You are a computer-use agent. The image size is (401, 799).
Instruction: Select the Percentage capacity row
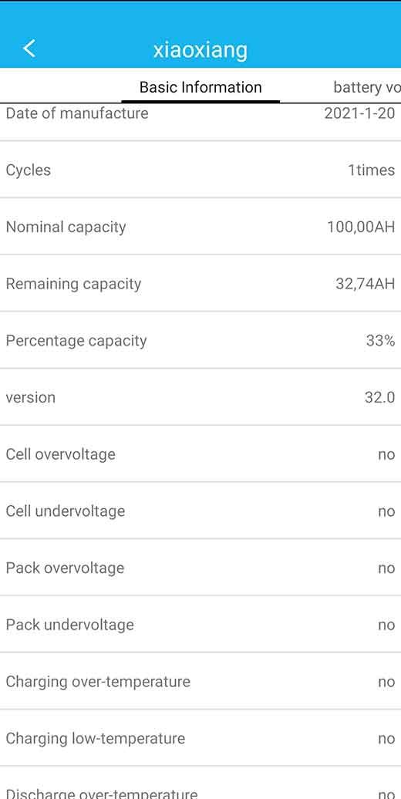[200, 340]
